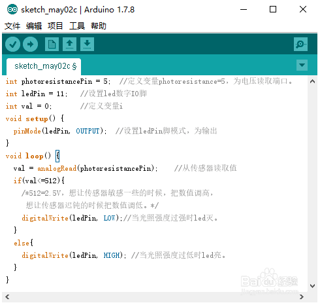Click the horizontal scrollbar right arrow
320x307 pixels.
pyautogui.click(x=302, y=297)
